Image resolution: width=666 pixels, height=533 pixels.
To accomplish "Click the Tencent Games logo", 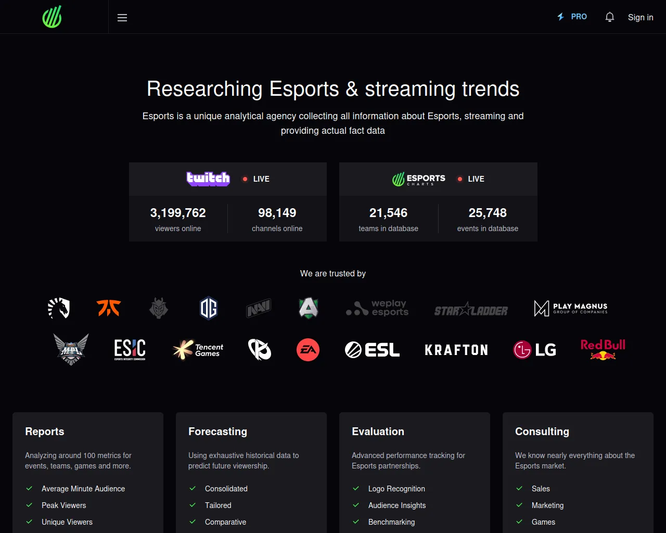I will [198, 350].
